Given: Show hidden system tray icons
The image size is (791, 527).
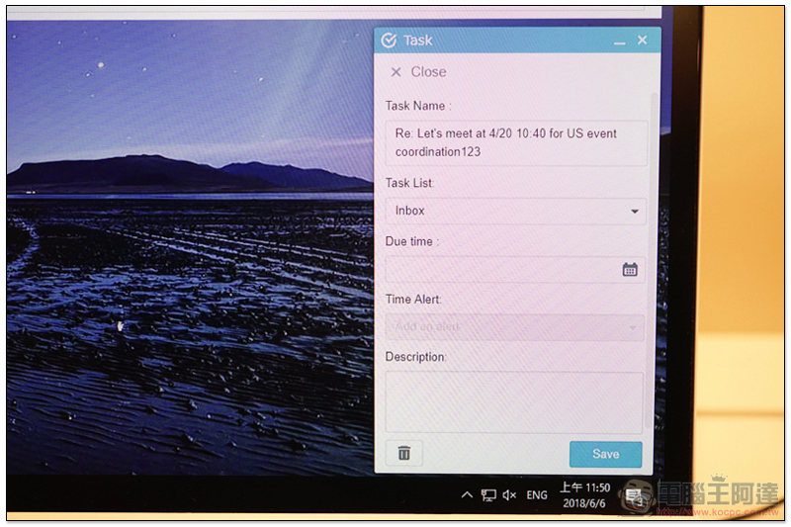Looking at the screenshot, I should coord(467,494).
